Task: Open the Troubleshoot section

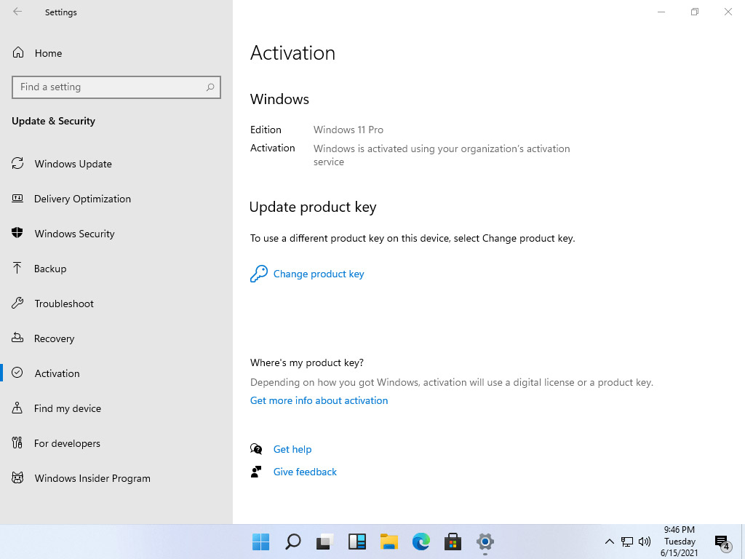Action: tap(64, 304)
